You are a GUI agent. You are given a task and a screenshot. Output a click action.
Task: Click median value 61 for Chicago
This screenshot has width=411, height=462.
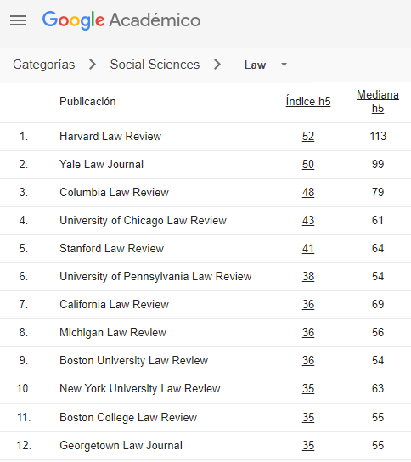378,221
